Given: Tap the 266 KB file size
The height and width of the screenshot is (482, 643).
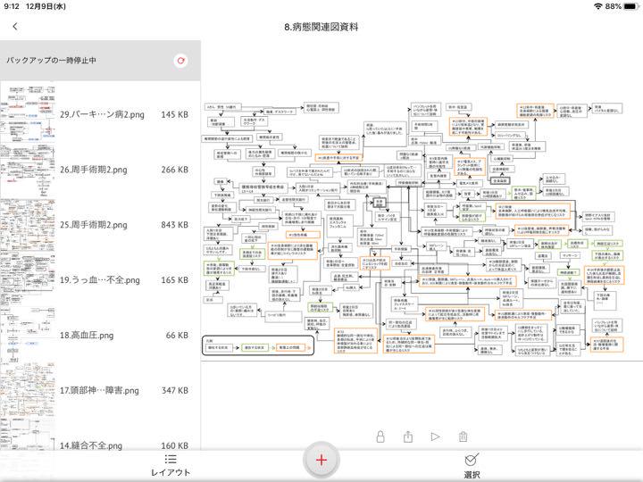Looking at the screenshot, I should pos(175,170).
